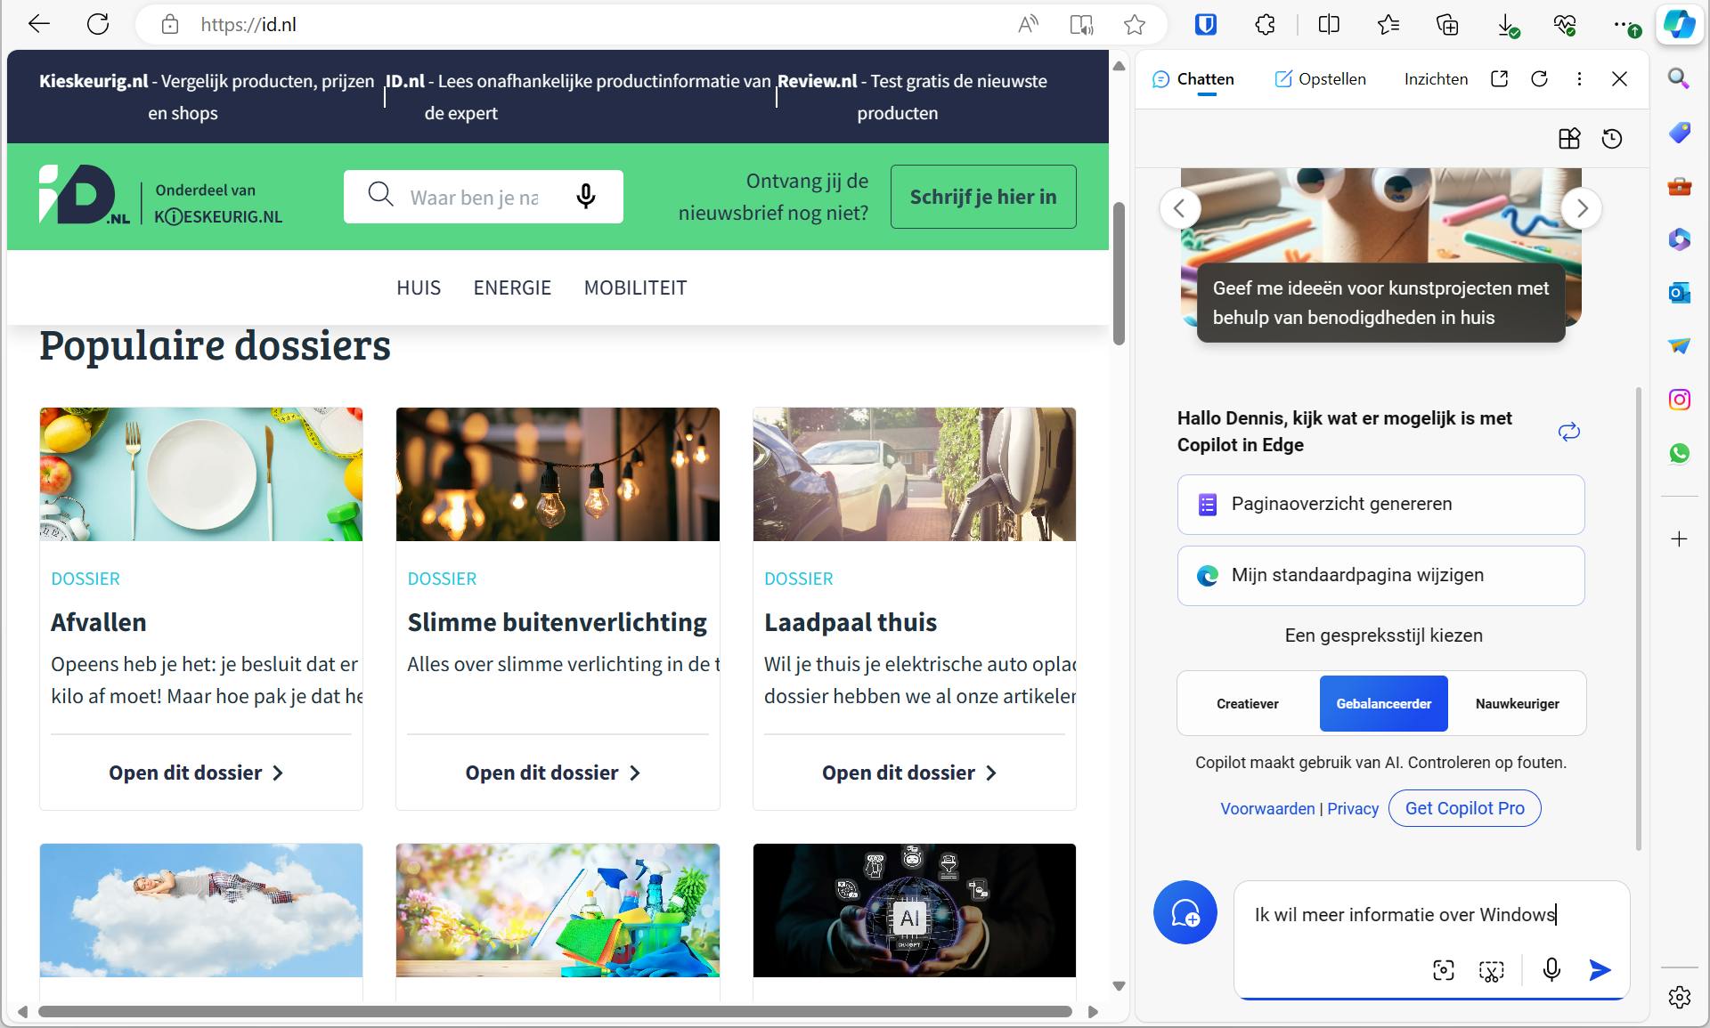Screen dimensions: 1710x1028
Task: Click the Schrijf je hier in button
Action: click(983, 197)
